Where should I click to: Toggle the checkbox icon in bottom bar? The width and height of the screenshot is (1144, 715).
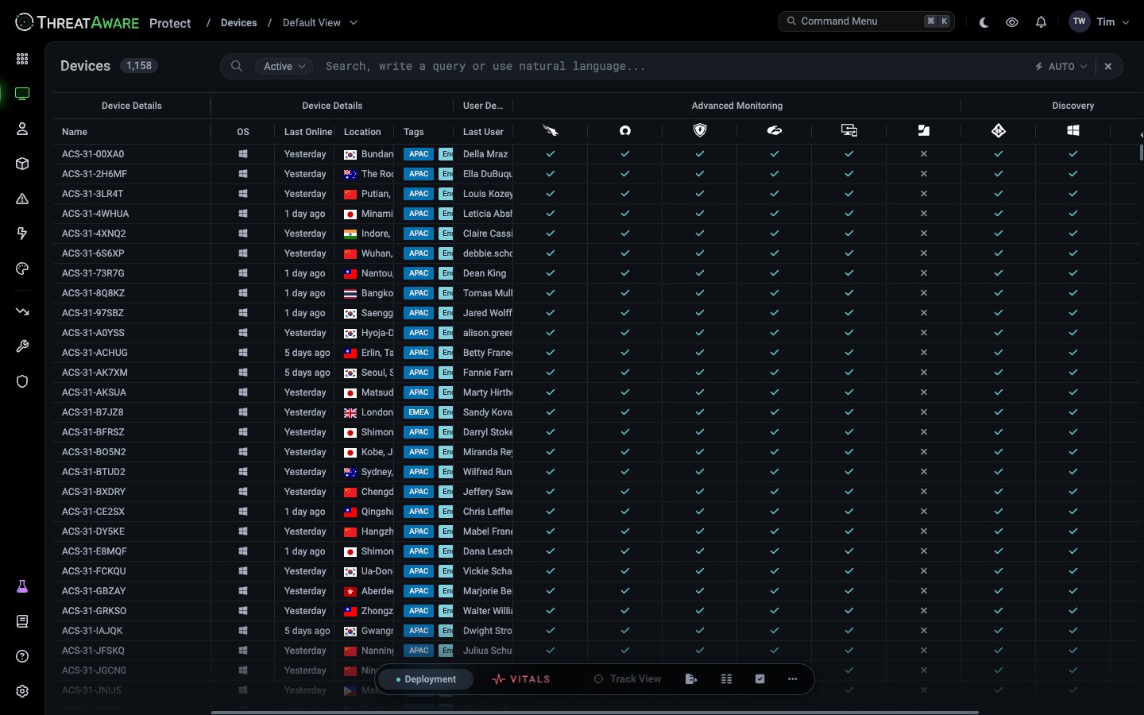coord(760,679)
